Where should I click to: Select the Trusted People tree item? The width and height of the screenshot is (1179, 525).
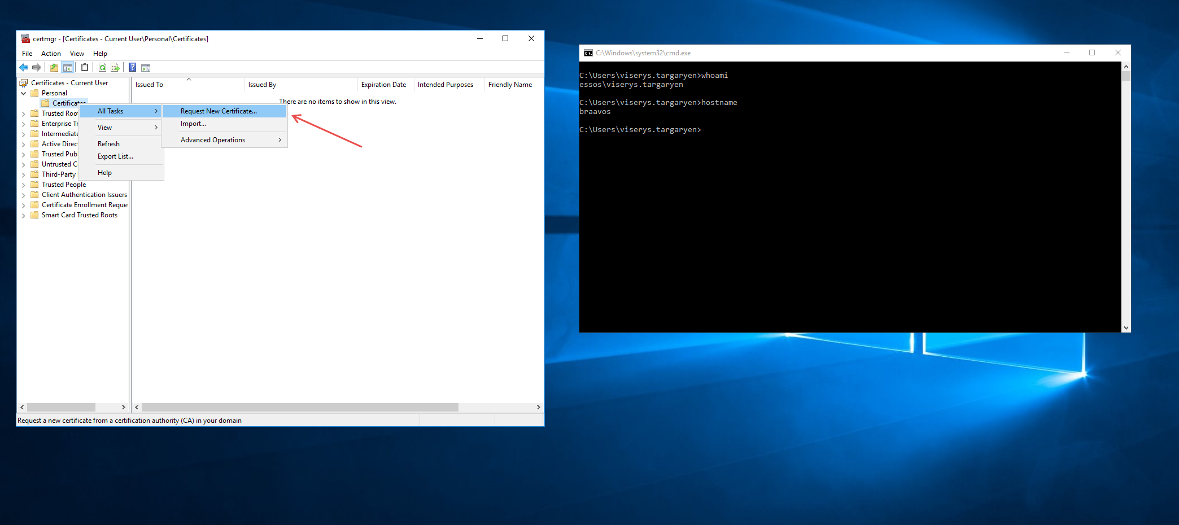point(64,185)
